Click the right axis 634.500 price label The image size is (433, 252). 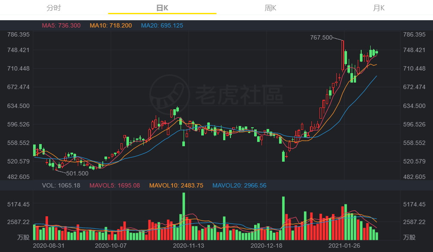[x=414, y=106]
